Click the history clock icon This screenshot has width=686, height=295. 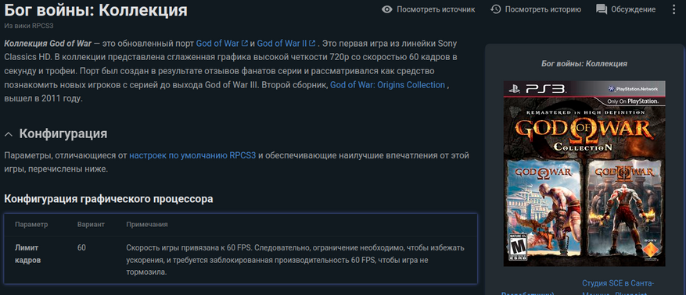pyautogui.click(x=495, y=9)
